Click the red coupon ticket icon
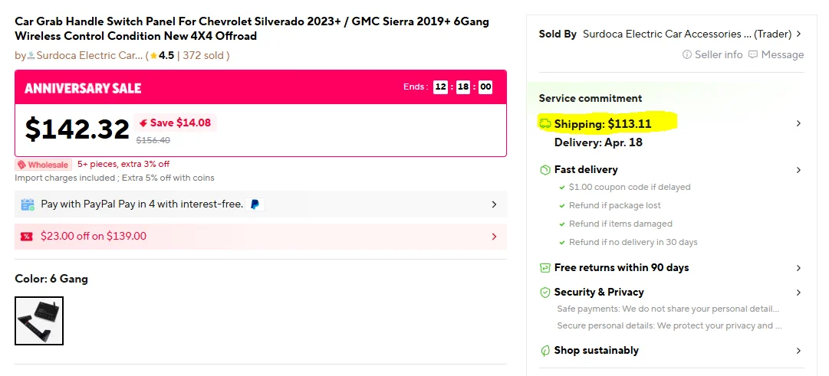Screen dimensions: 829x376 pos(27,237)
